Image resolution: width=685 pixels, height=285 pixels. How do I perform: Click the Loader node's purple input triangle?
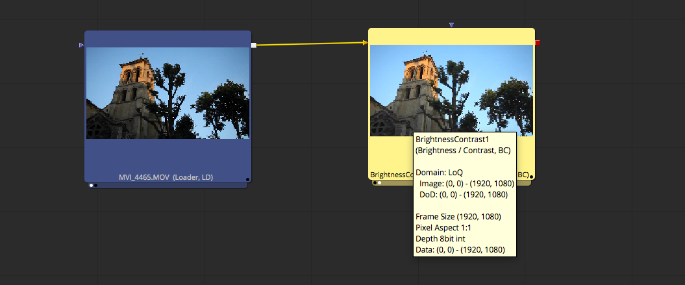pos(81,45)
